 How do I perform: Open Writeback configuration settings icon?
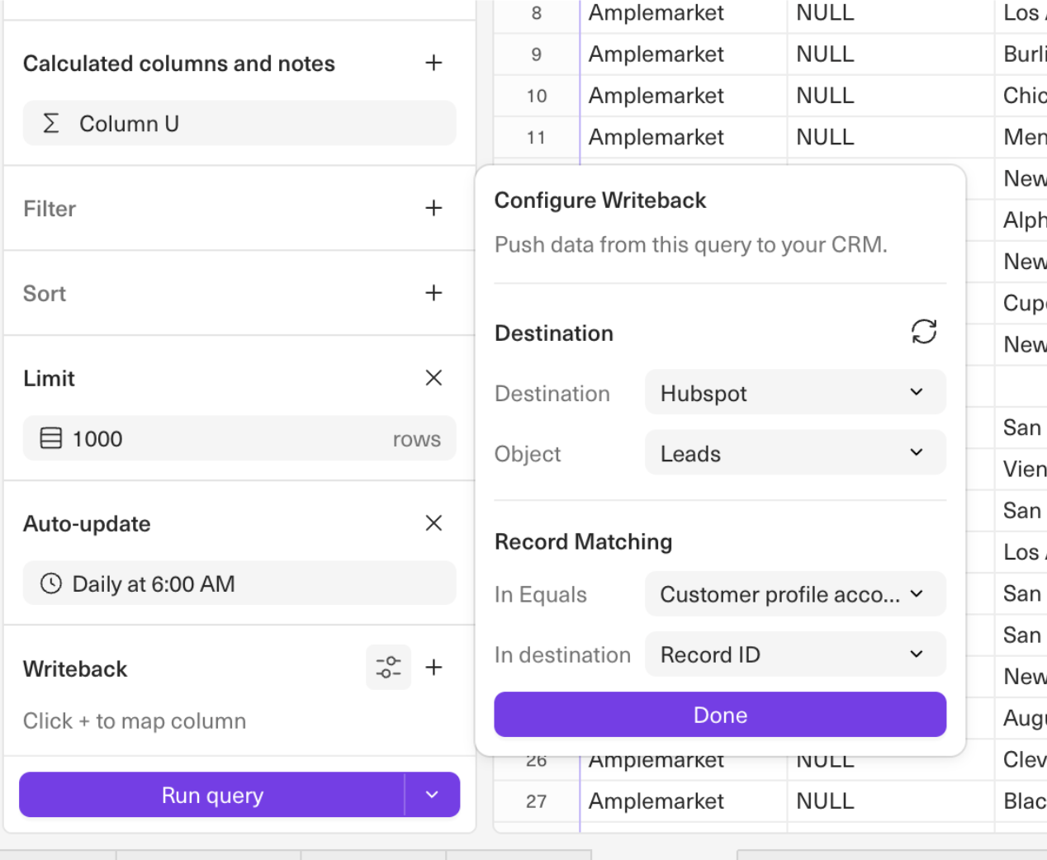388,667
